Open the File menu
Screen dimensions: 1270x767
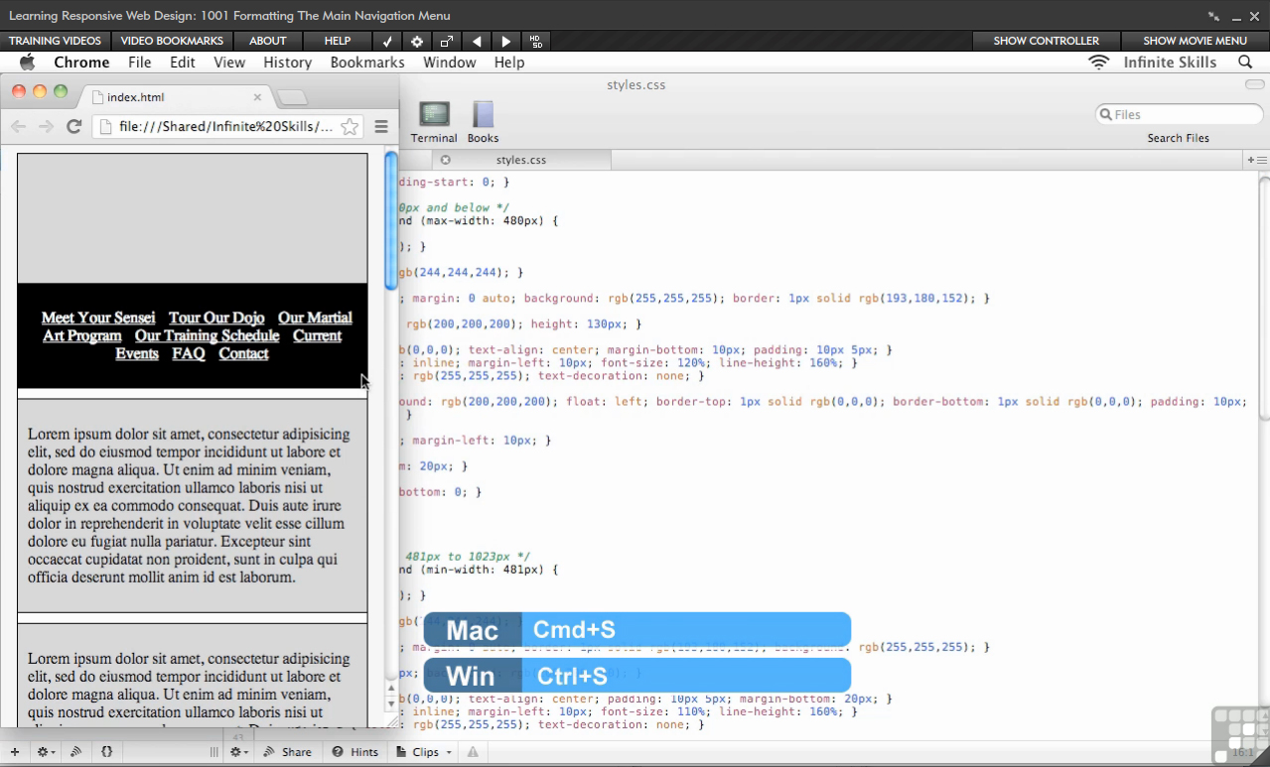point(140,62)
